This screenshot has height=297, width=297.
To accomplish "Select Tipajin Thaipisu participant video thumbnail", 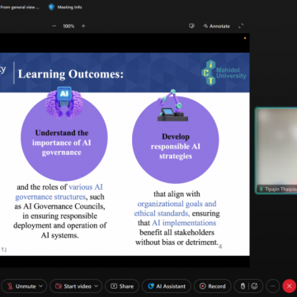I will coord(276,151).
